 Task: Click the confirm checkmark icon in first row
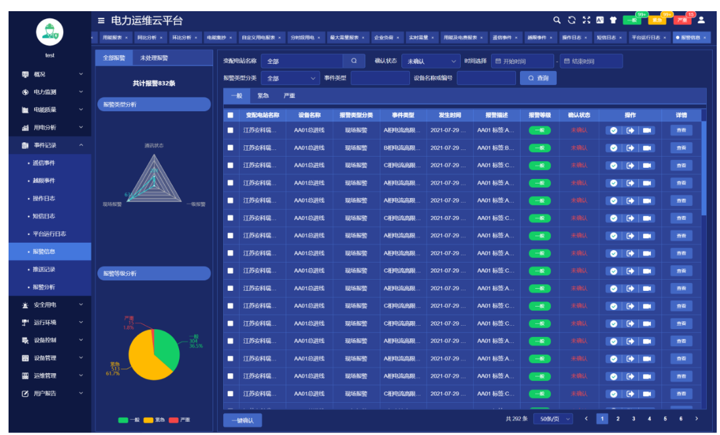coord(613,130)
